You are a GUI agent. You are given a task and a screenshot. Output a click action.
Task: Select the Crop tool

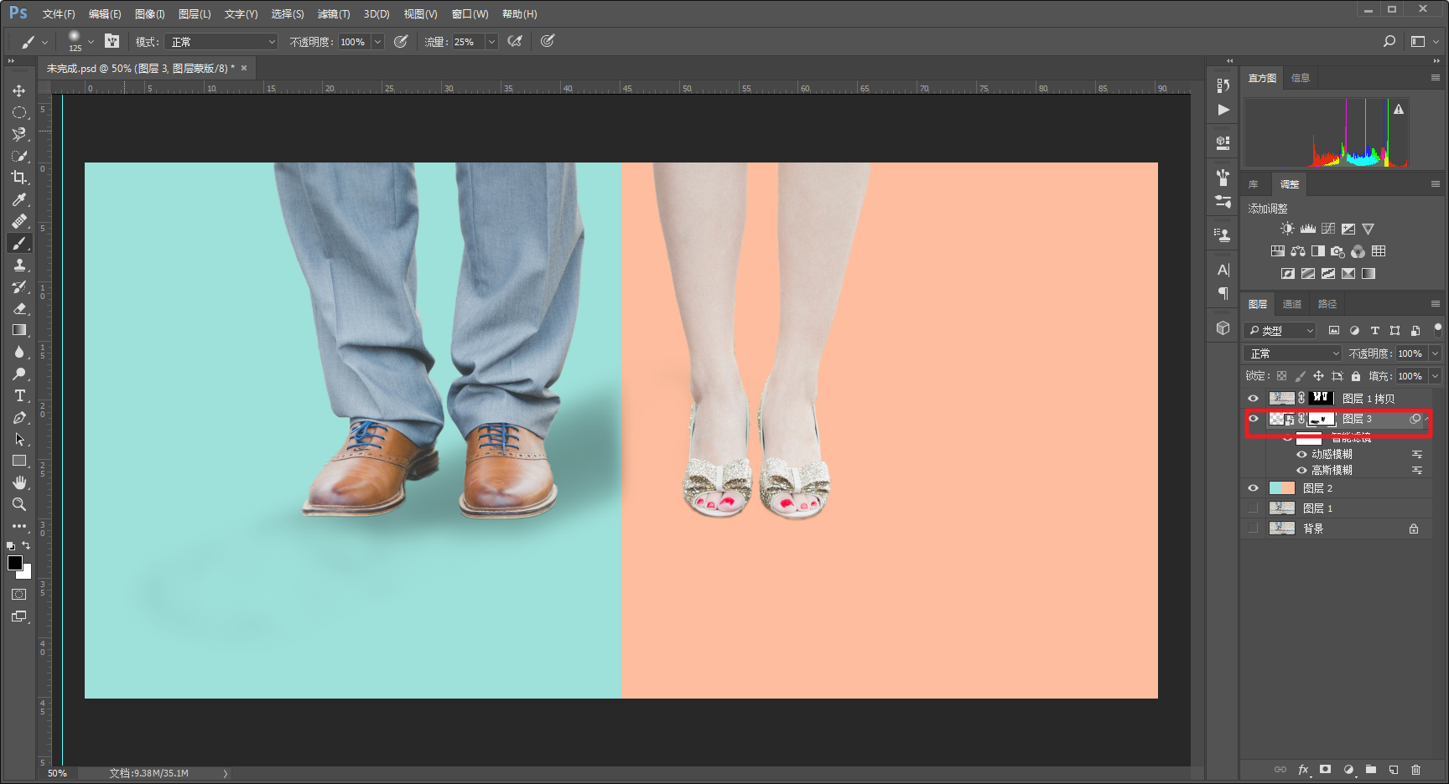(x=18, y=178)
